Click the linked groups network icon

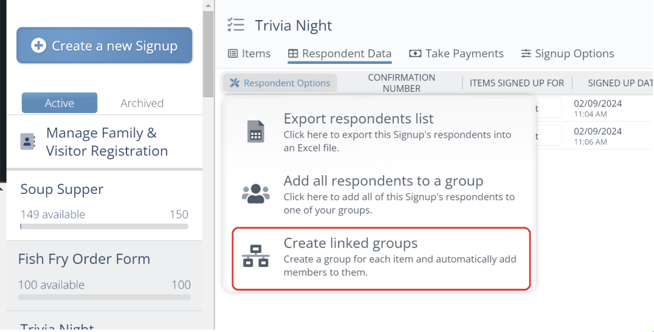pyautogui.click(x=256, y=255)
